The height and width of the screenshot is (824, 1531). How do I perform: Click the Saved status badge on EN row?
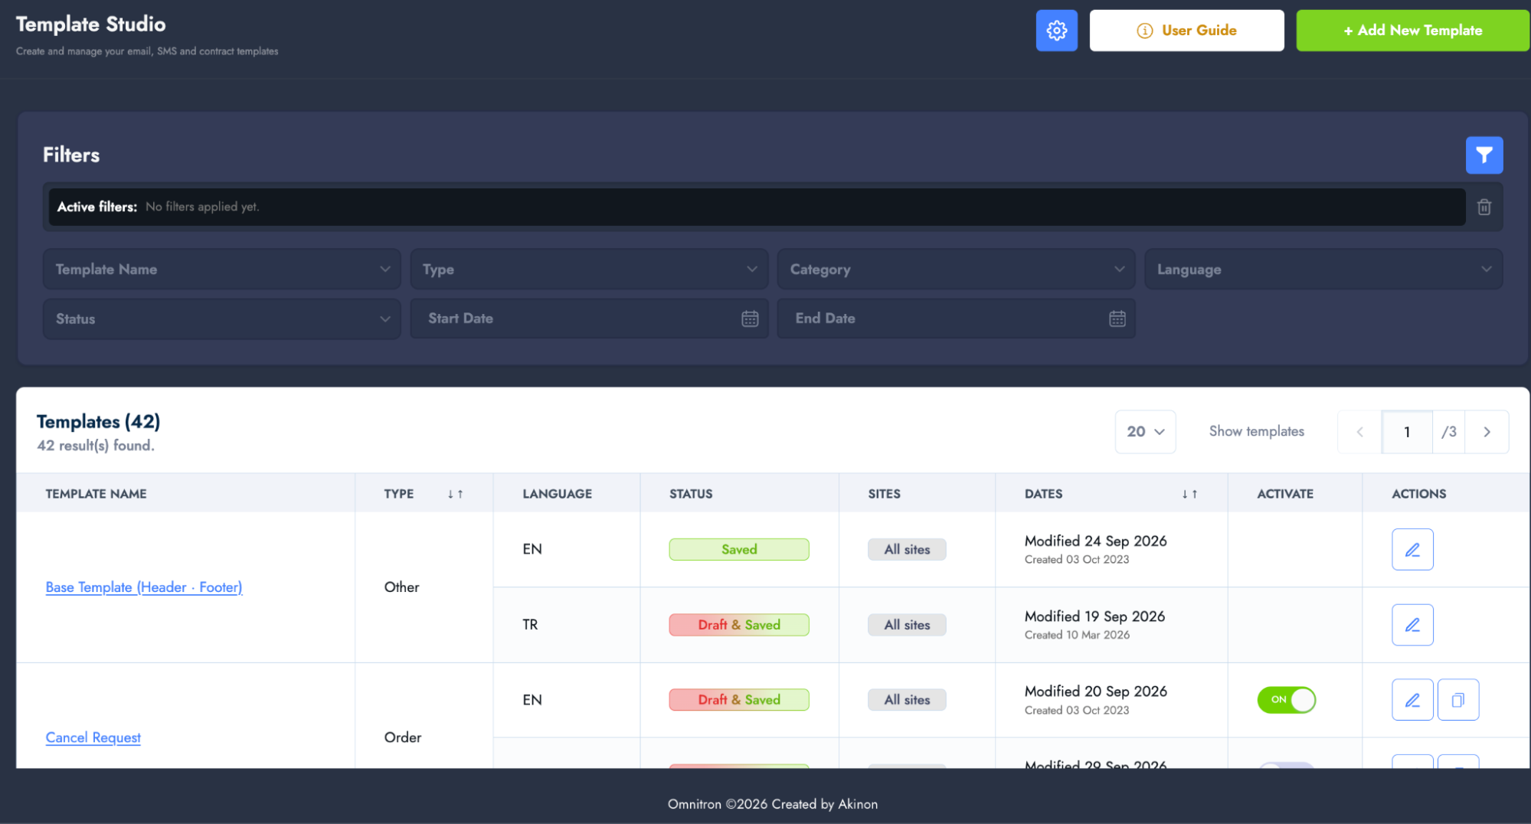(738, 549)
